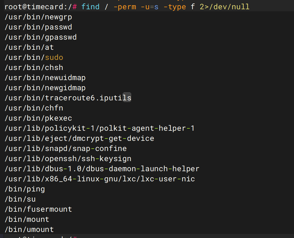
Task: Click the /usr/bin/chfn entry
Action: click(34, 108)
